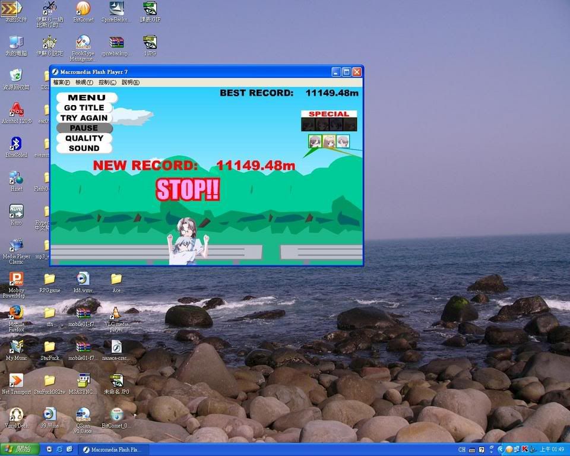Launch Mozilla Firefox from the desktop
570x456 pixels.
click(17, 318)
